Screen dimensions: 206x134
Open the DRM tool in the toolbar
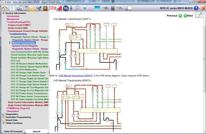(x=53, y=8)
